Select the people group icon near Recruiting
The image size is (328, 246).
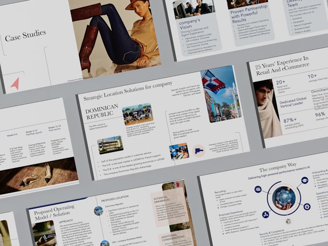click(258, 189)
